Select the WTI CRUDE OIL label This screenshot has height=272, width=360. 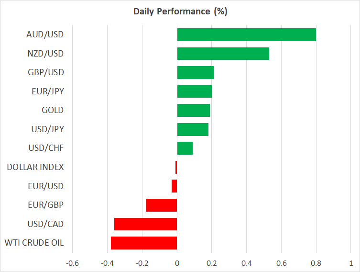33,243
